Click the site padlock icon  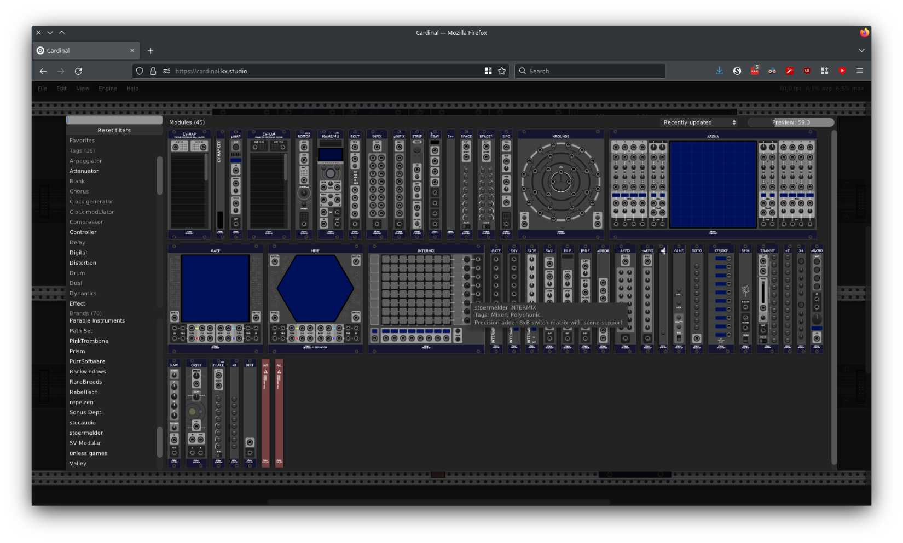tap(153, 71)
